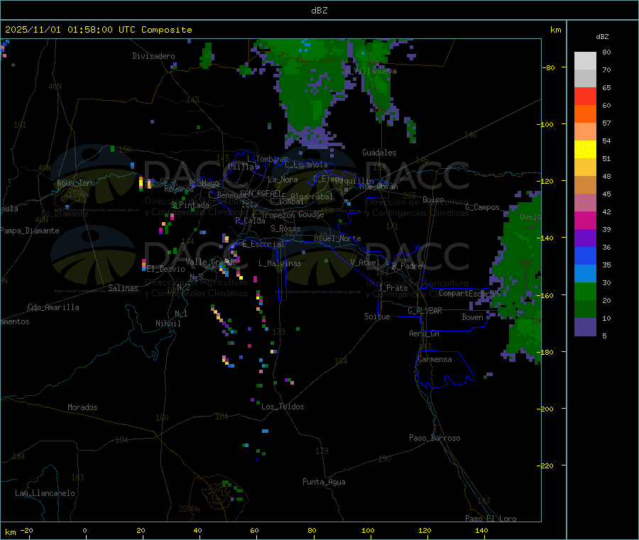Select the gray 65–70 dBZ legend swatch

pos(585,79)
